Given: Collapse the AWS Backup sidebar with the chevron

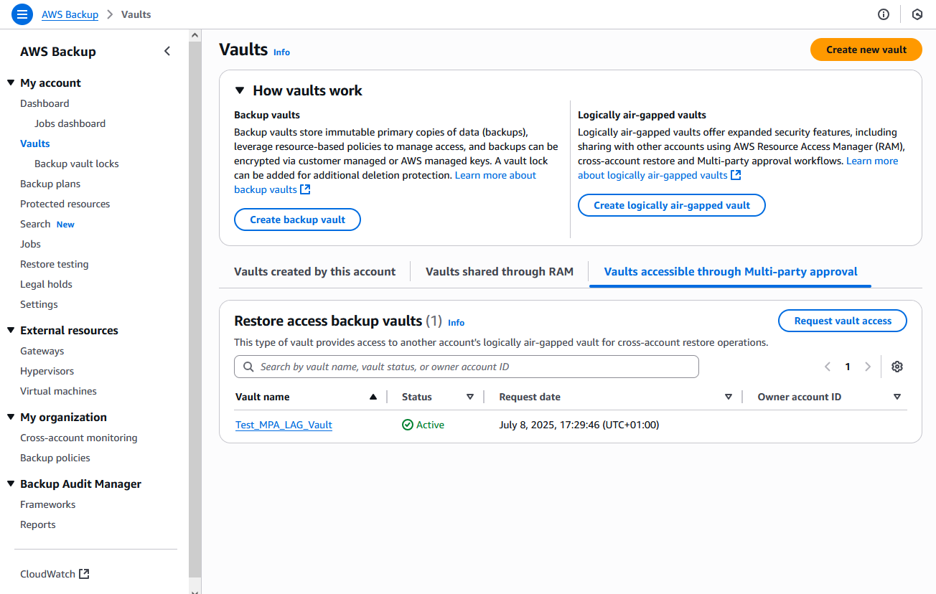Looking at the screenshot, I should [x=167, y=51].
